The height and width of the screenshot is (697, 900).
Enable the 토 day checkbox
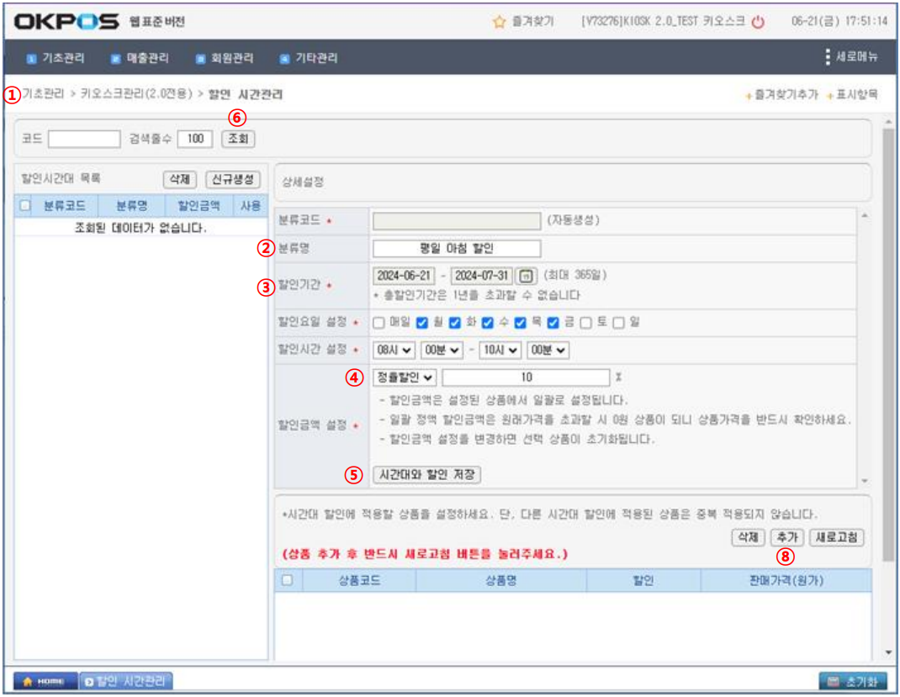point(585,322)
